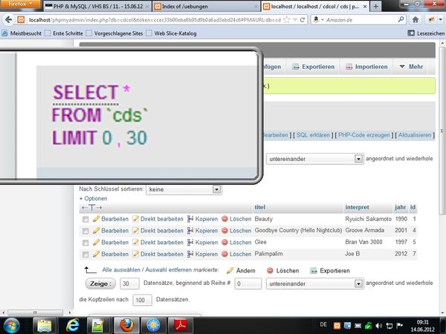Viewport: 446px width, 334px height.
Task: Click Kopieren for the Goodbye Country row
Action: point(202,231)
